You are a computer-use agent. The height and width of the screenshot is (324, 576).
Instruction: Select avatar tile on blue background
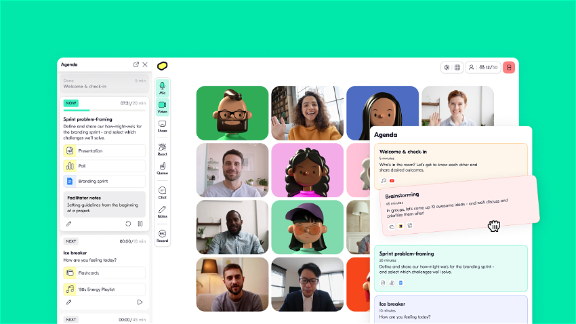click(382, 113)
